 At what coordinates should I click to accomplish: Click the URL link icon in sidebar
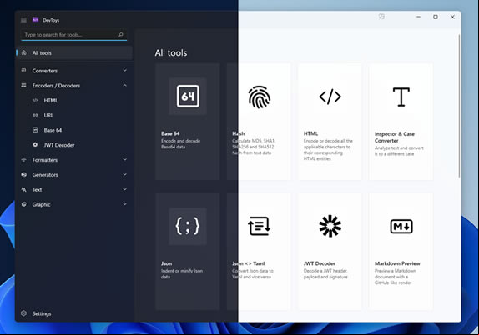pos(35,115)
